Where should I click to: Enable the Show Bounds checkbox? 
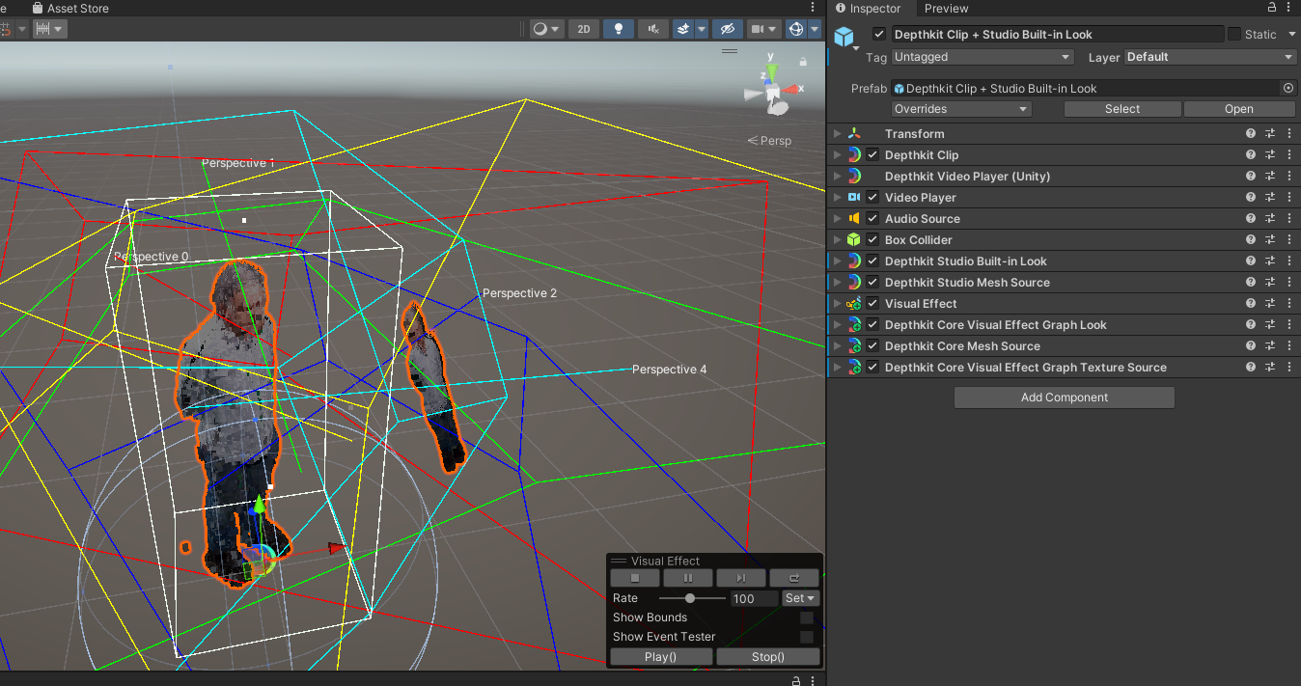point(807,617)
